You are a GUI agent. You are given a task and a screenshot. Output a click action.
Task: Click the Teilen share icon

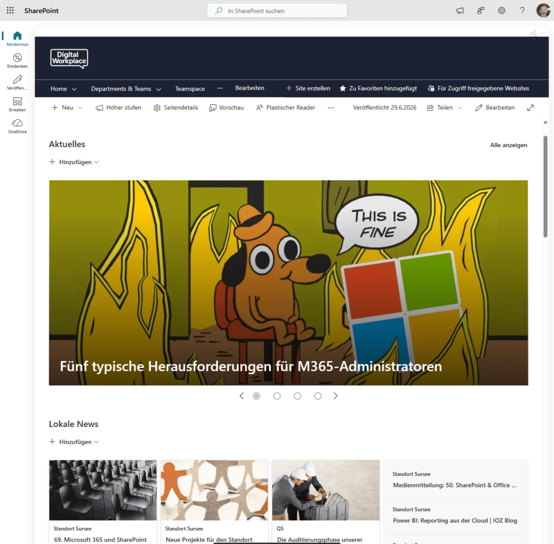point(430,108)
